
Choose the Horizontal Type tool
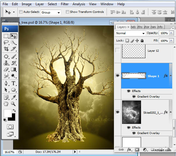pos(13,83)
